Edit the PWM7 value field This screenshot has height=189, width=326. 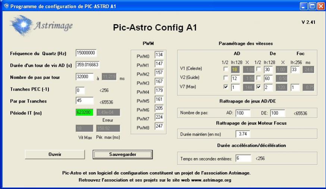(x=159, y=117)
